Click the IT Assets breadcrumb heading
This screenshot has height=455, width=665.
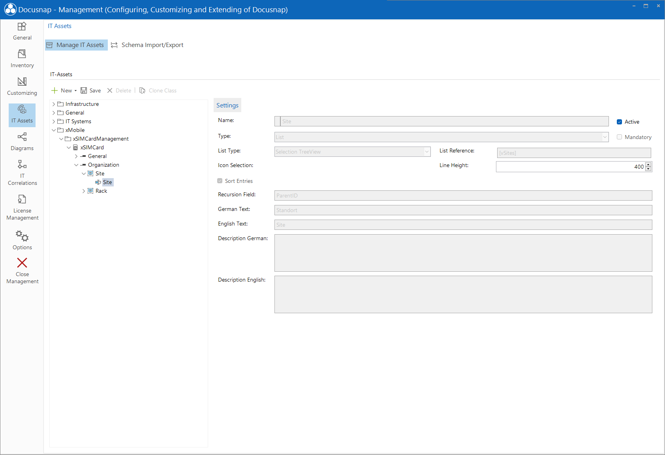point(60,26)
